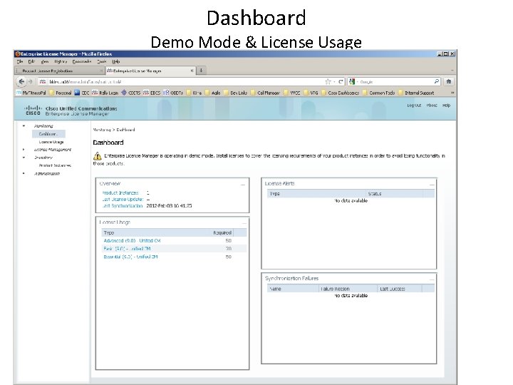Select Product Instances in navigation tree
Viewport: 513px width, 385px height.
click(55, 165)
